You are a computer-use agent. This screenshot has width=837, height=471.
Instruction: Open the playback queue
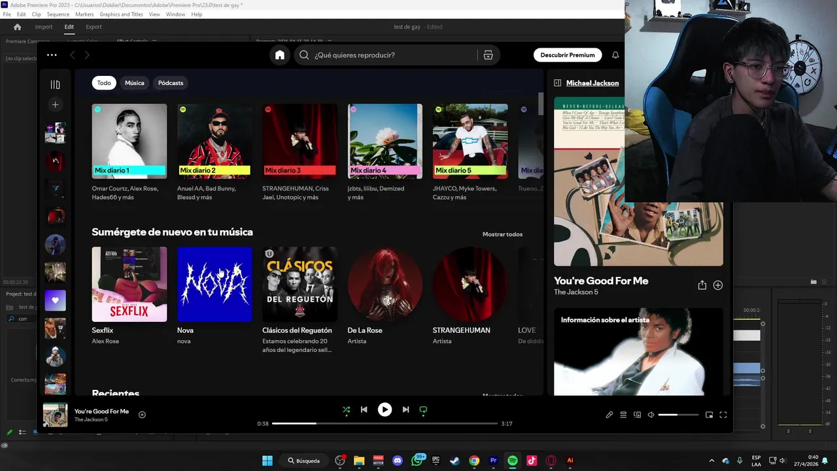(x=623, y=415)
